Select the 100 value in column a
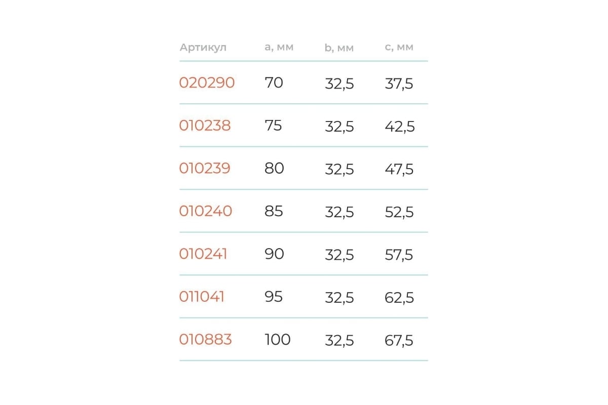The height and width of the screenshot is (405, 608). tap(278, 339)
